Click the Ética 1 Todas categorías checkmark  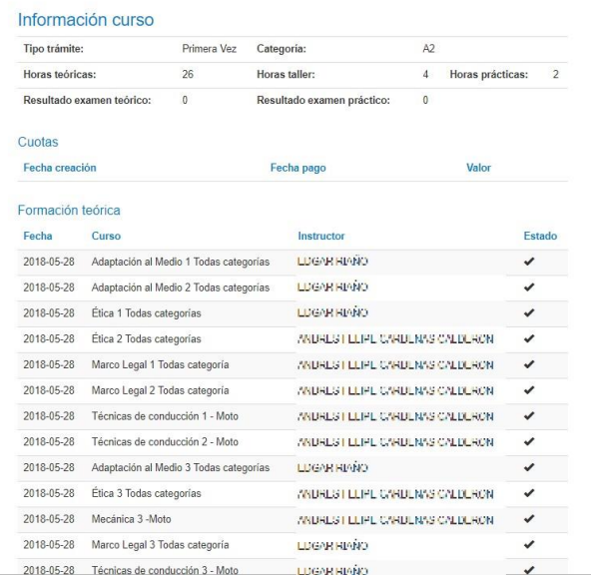coord(529,312)
